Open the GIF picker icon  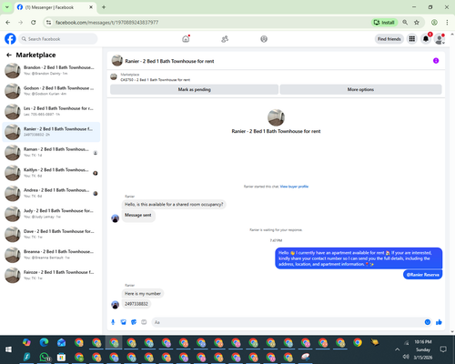tap(144, 322)
